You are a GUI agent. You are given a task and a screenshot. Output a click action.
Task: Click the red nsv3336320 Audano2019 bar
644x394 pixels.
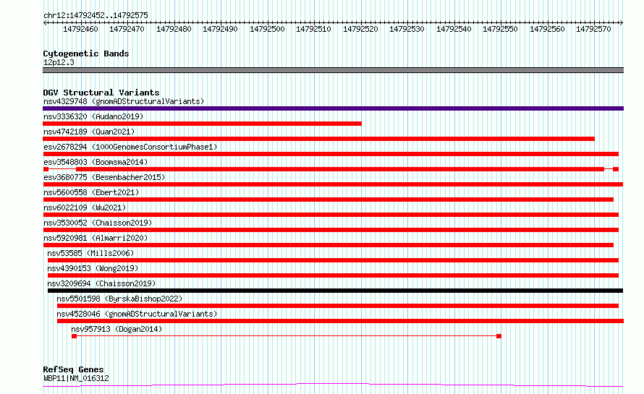202,124
